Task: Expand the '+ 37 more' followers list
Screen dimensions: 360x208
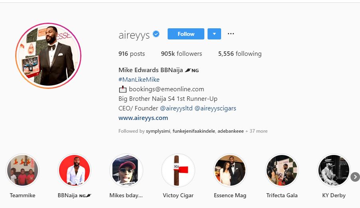Action: (257, 131)
